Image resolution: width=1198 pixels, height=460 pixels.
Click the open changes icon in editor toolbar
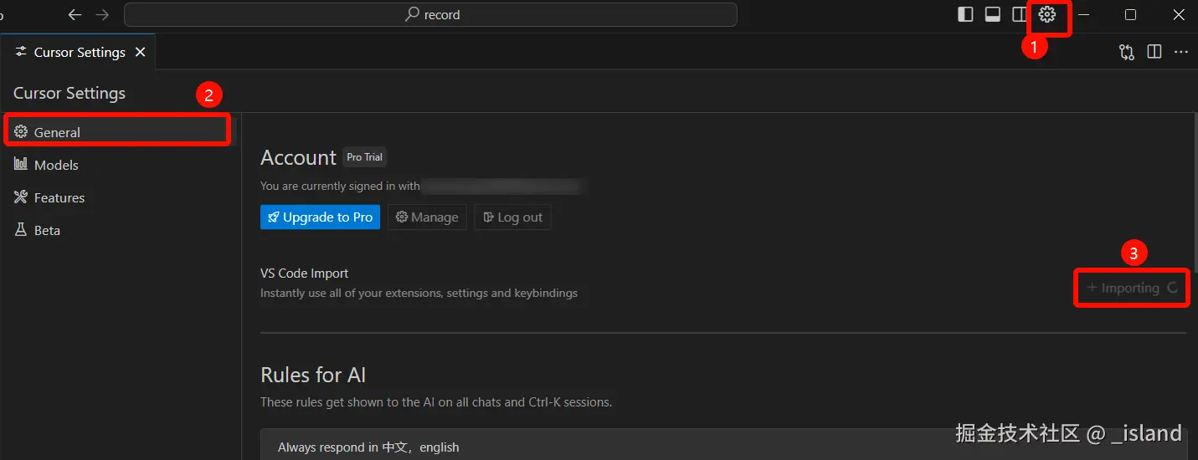[1127, 52]
